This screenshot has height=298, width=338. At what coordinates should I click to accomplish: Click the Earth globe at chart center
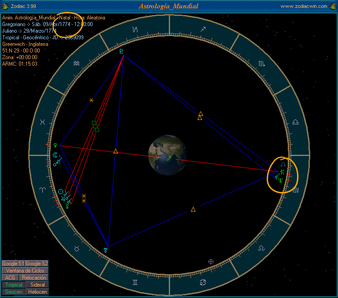click(x=169, y=155)
